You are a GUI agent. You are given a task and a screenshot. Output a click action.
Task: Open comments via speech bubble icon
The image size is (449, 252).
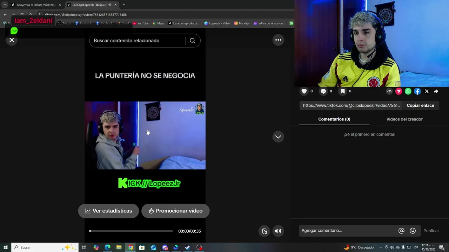click(x=323, y=91)
